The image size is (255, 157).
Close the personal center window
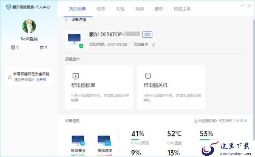tap(249, 6)
